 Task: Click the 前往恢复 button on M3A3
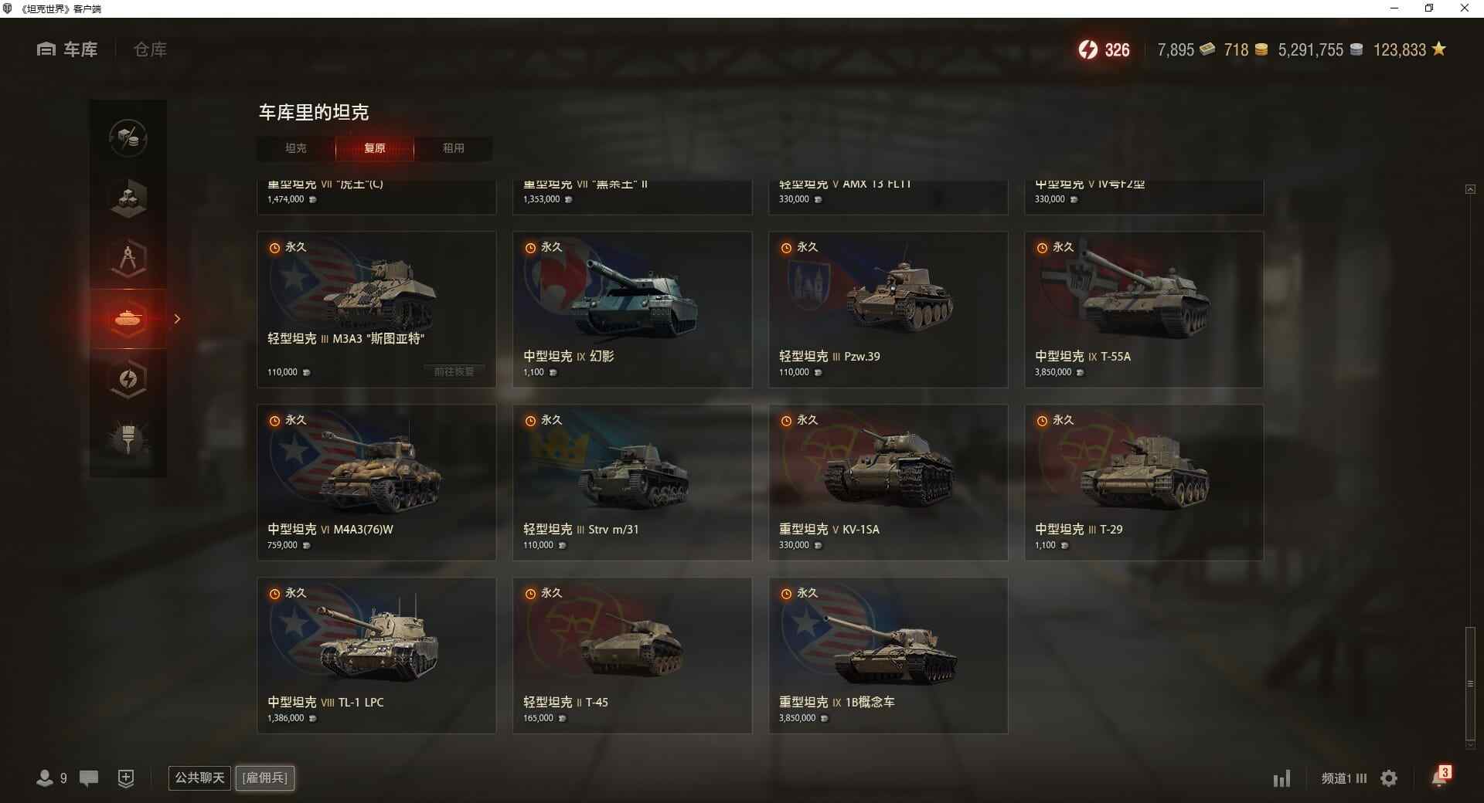(x=454, y=372)
